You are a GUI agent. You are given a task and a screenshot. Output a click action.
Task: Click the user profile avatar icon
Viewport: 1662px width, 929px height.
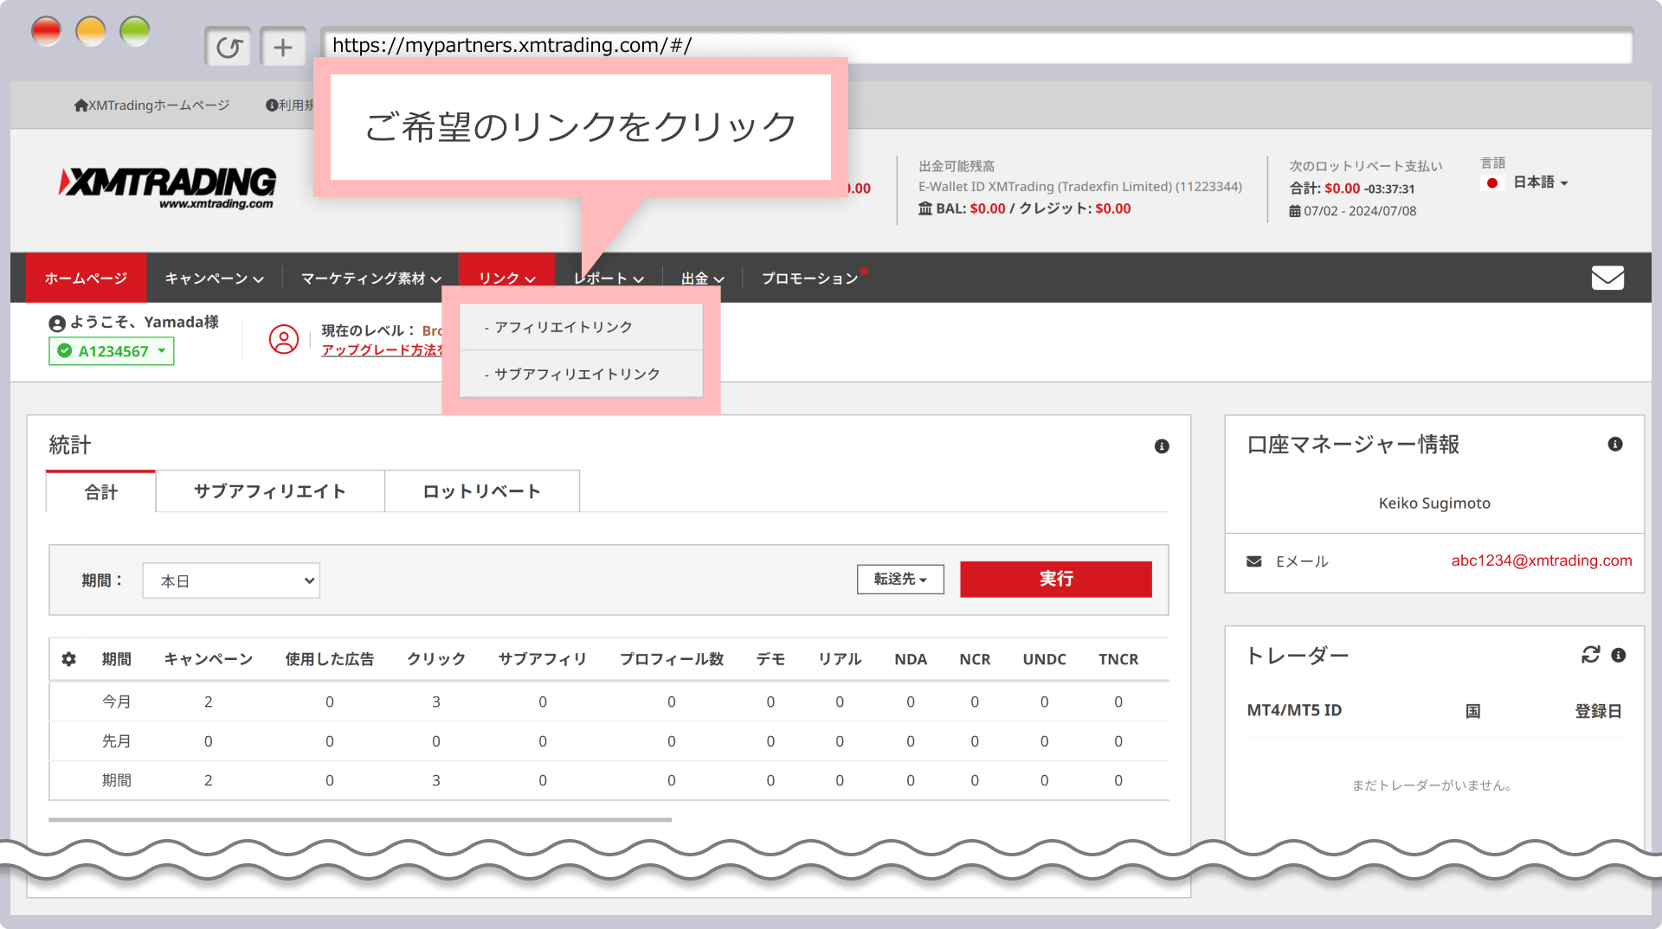[283, 339]
